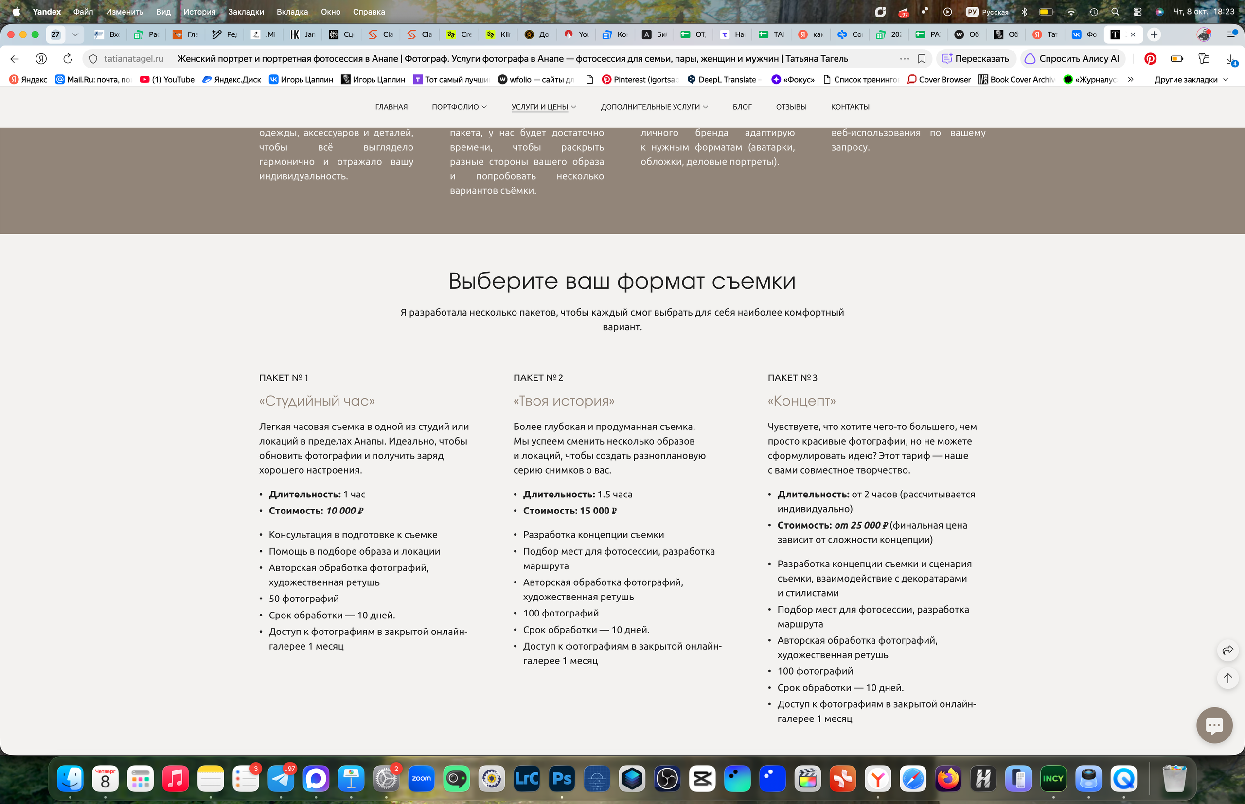
Task: Open the Русская keyboard input source switcher
Action: point(987,12)
